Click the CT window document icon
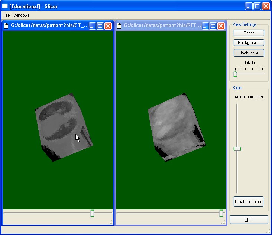Image resolution: width=272 pixels, height=235 pixels. pyautogui.click(x=6, y=26)
